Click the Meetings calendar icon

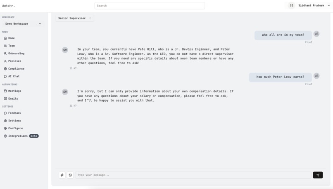[5, 91]
